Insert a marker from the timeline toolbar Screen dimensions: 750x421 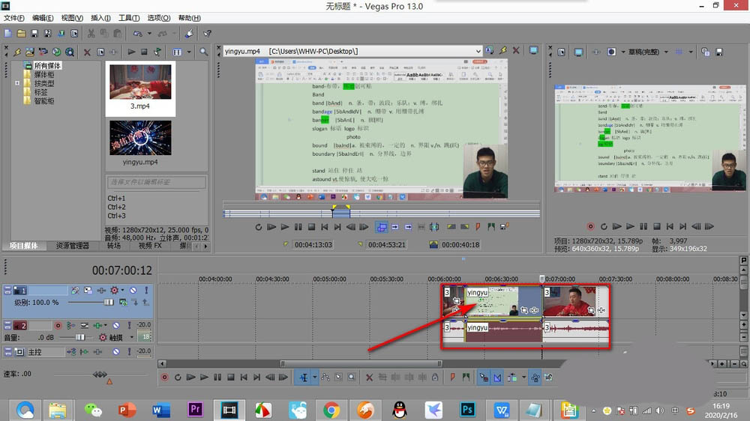click(x=452, y=378)
